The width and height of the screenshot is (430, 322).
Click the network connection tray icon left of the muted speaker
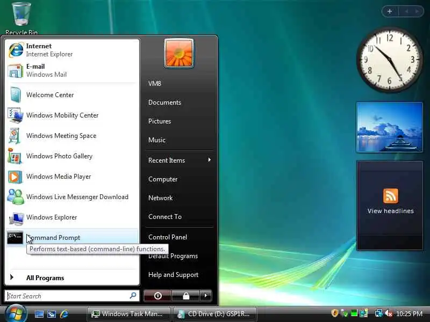click(378, 313)
